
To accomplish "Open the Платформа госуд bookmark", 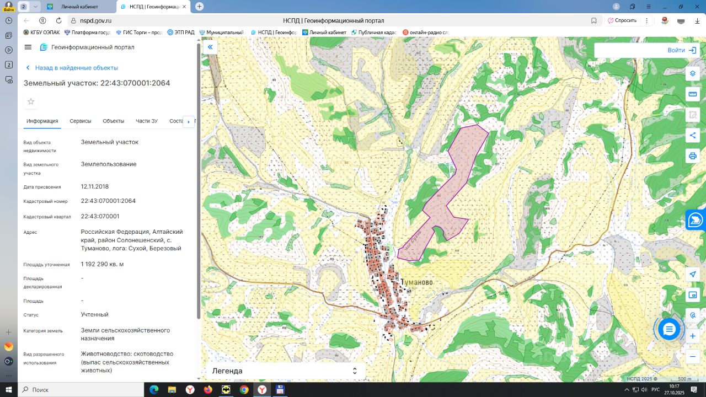I will point(88,33).
